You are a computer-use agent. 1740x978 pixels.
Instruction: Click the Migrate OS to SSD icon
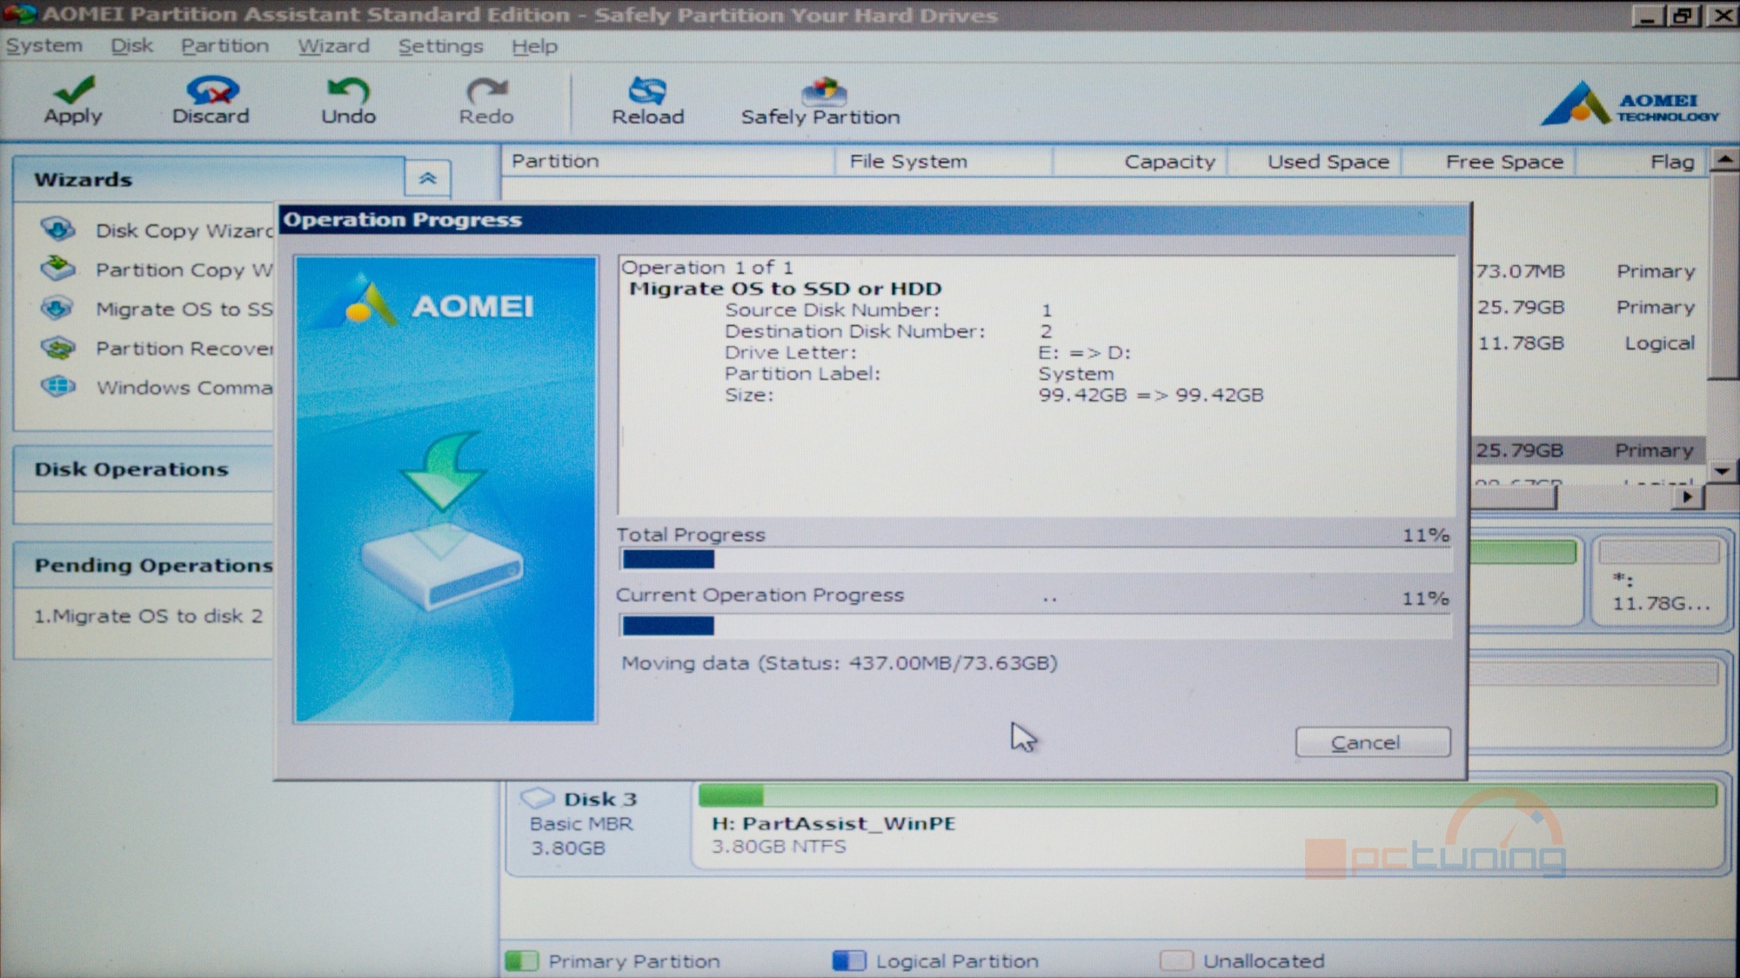click(58, 308)
